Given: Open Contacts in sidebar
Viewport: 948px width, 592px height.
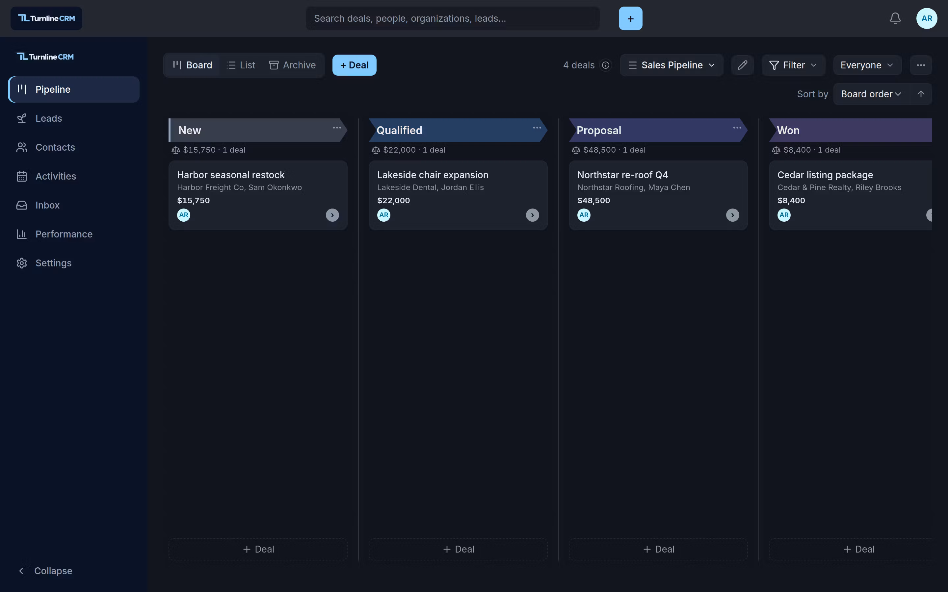Looking at the screenshot, I should pos(74,147).
